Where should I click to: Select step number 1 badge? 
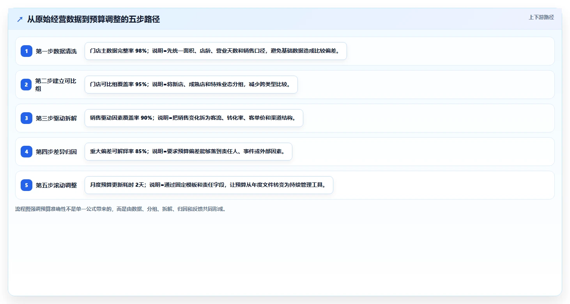pos(27,51)
